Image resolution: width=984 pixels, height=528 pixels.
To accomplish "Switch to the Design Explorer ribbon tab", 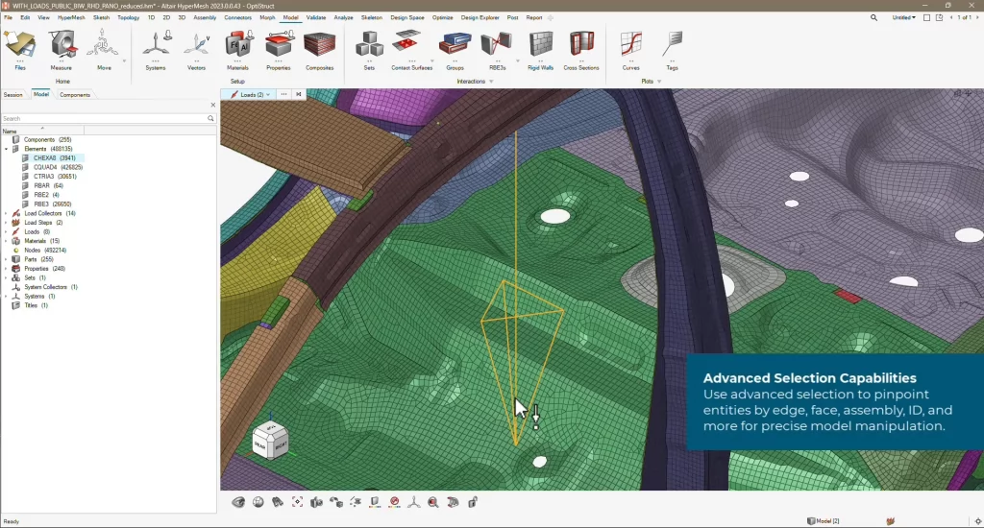I will pyautogui.click(x=480, y=17).
